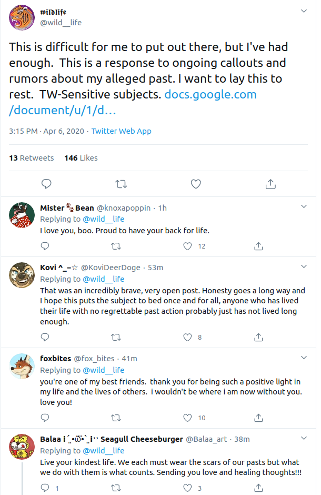Screen dimensions: 321x495
Task: Open the options chevron on wildlife's tweet
Action: (x=304, y=11)
